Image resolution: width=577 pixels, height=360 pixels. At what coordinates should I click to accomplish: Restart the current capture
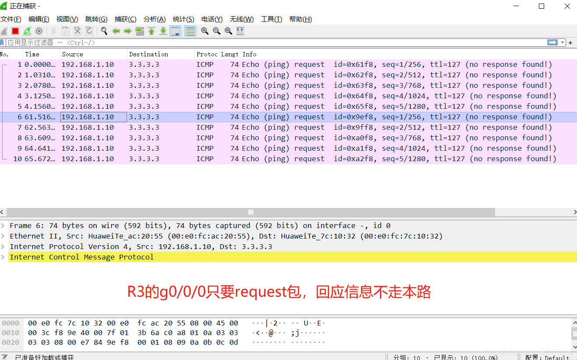tap(27, 31)
